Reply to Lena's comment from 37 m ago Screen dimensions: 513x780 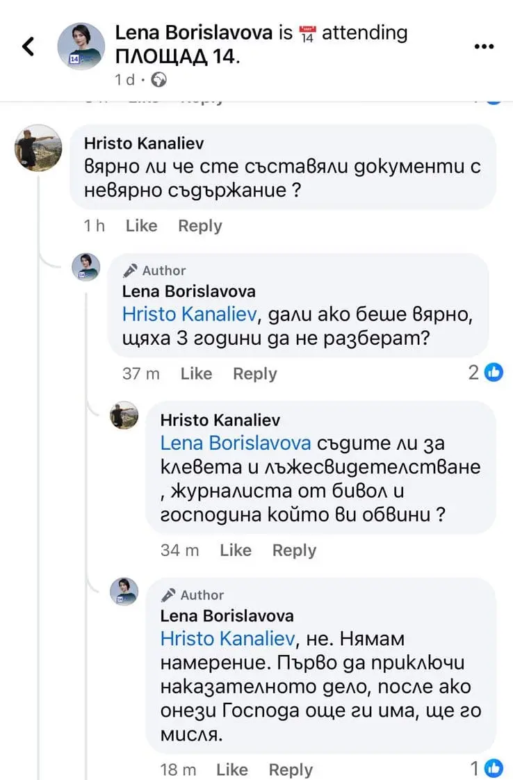[254, 373]
